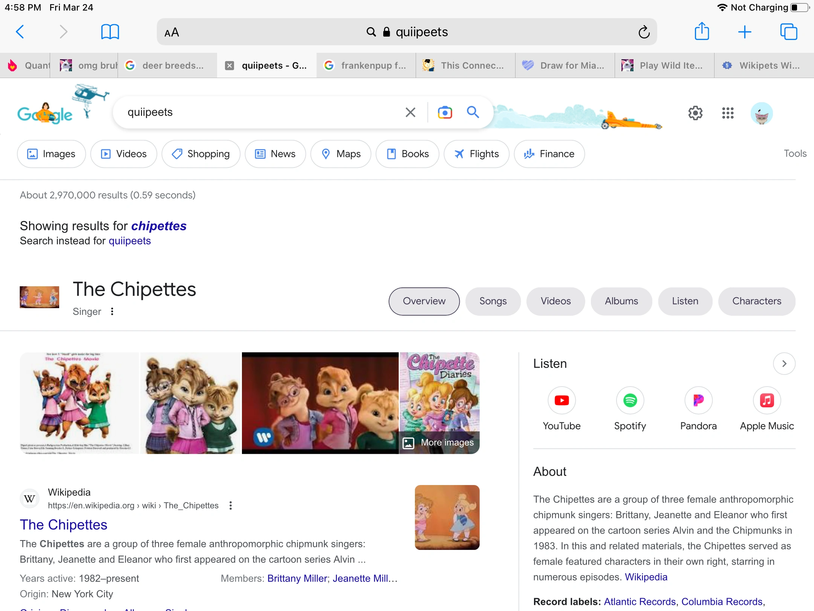Search by image with camera icon
This screenshot has width=814, height=611.
click(x=445, y=112)
